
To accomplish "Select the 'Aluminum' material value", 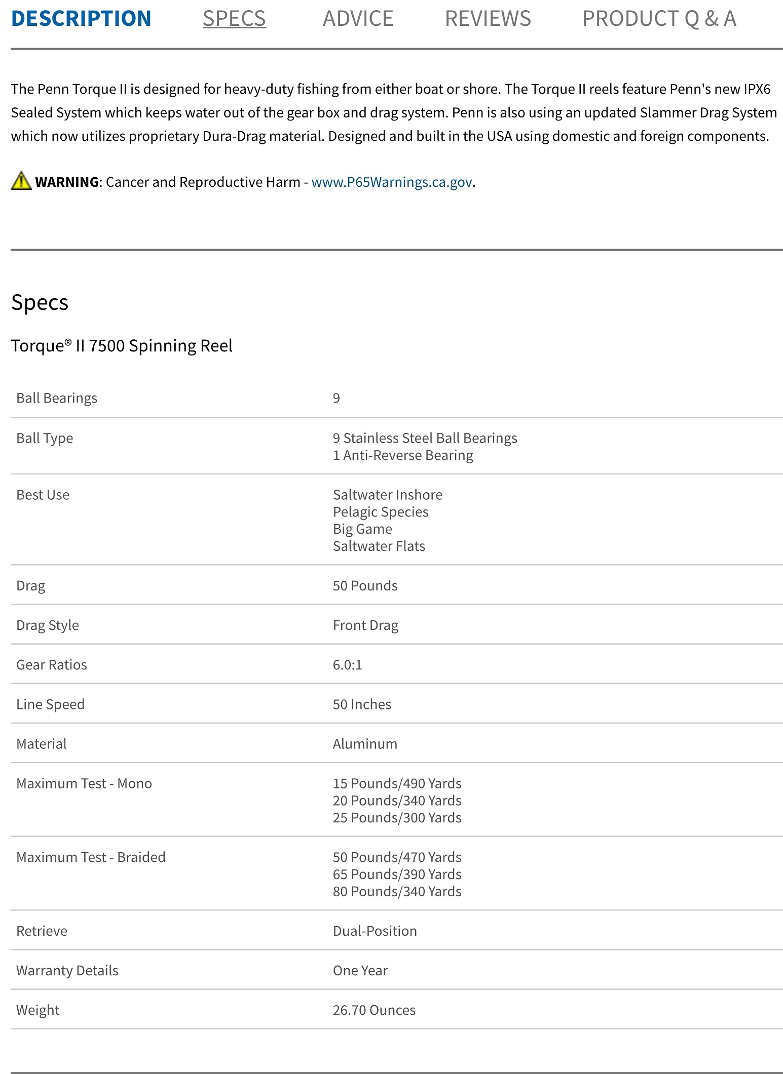I will click(365, 744).
